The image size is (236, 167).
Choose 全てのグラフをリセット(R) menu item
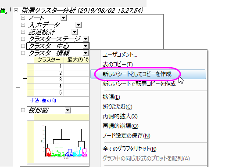point(129,149)
